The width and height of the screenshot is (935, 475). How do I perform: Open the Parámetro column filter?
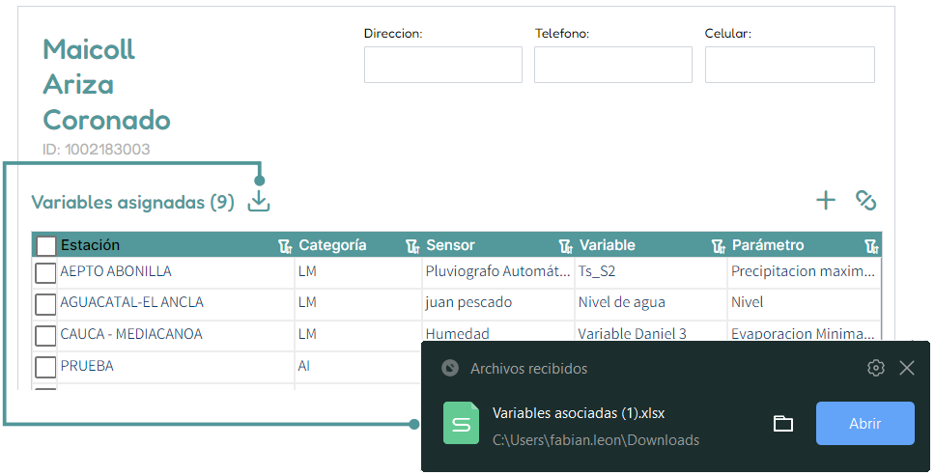[871, 246]
